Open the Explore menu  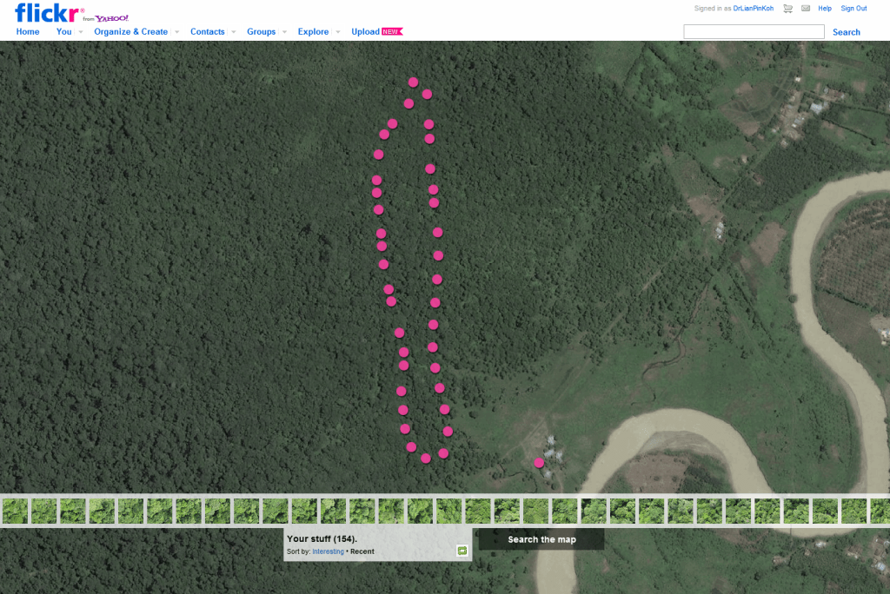point(313,32)
